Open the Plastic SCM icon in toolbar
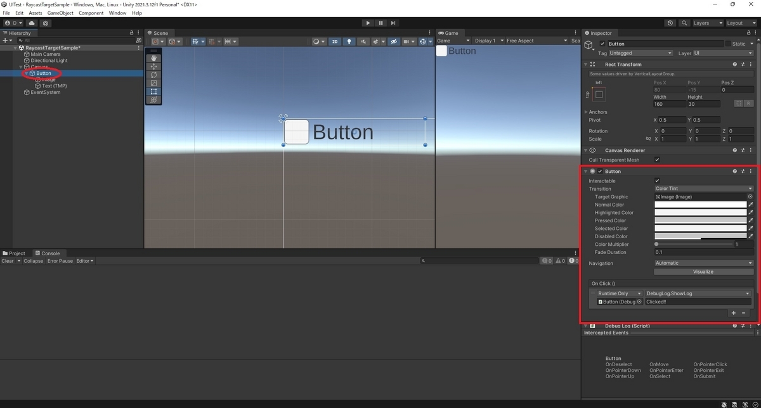This screenshot has height=408, width=761. 46,23
